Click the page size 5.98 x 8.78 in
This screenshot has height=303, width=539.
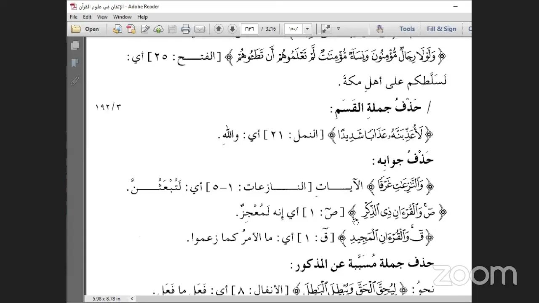(x=107, y=299)
